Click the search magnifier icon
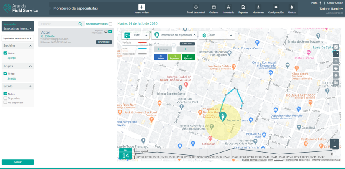Viewport: 345px width, 169px height. [x=80, y=24]
